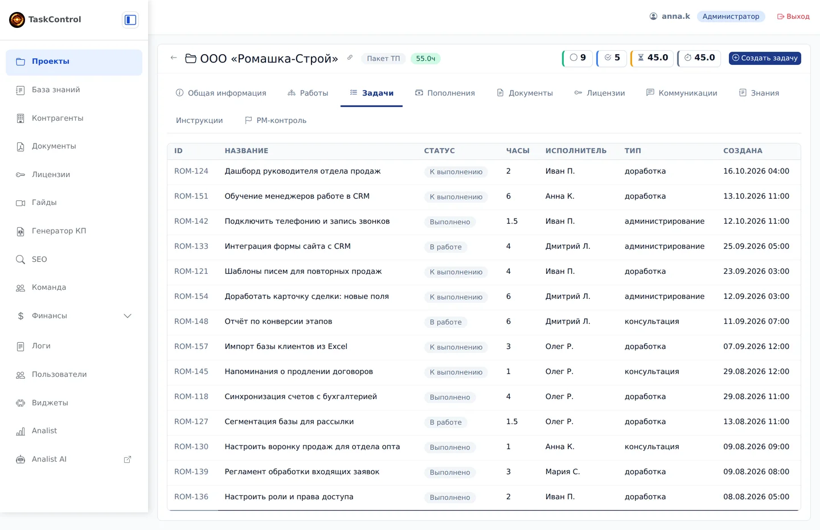Click the Пользователи sidebar icon
This screenshot has width=820, height=530.
tap(20, 375)
